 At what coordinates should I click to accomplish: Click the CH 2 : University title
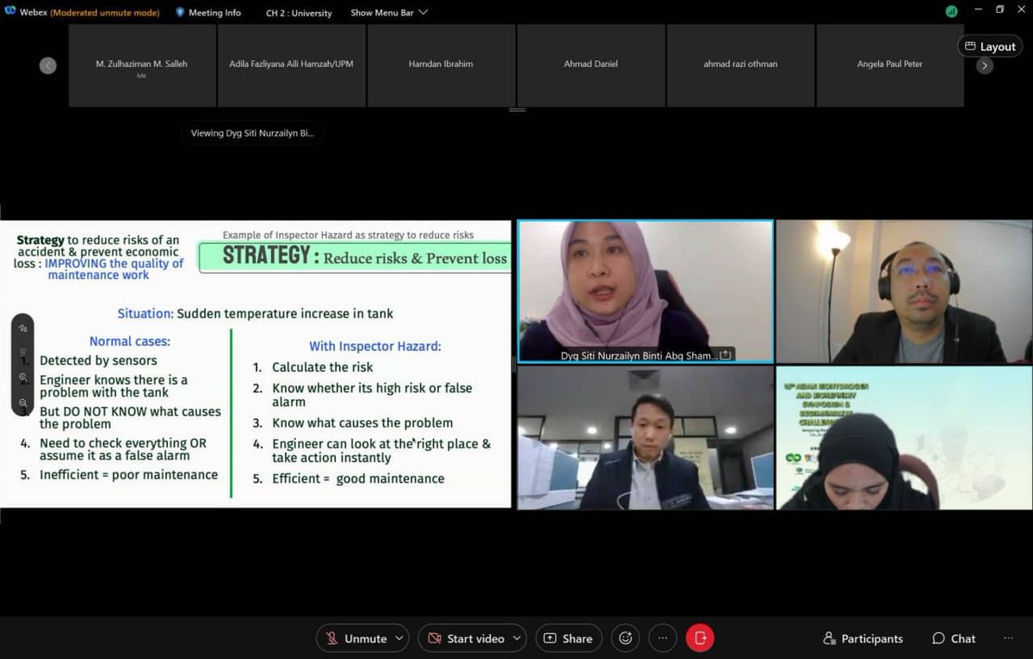[299, 13]
